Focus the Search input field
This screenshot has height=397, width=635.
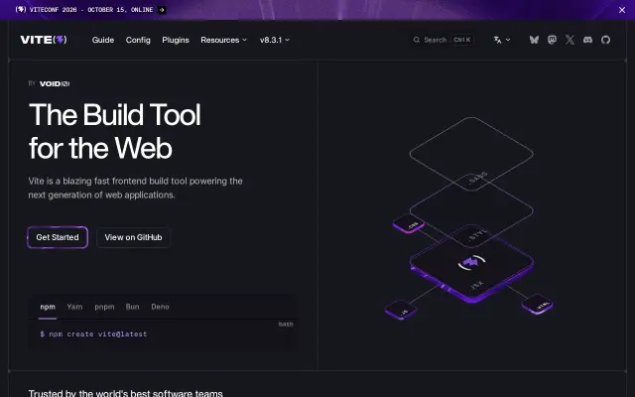(444, 40)
